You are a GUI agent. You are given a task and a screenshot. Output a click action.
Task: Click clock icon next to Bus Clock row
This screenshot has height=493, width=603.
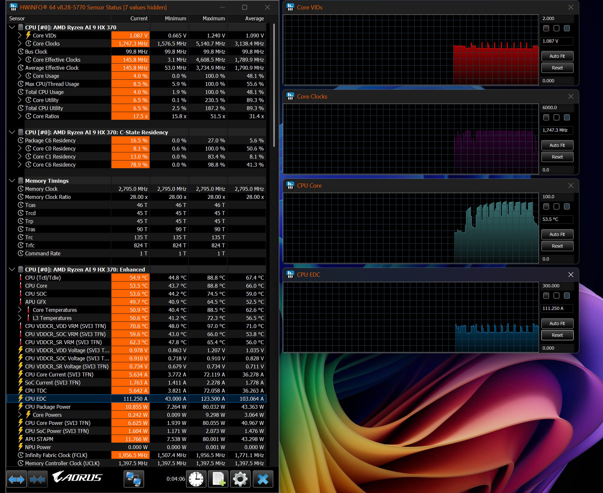tap(21, 51)
